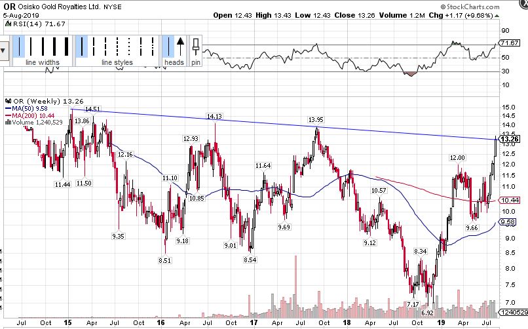The width and height of the screenshot is (528, 329).
Task: Click the 19 year marker on time axis
Action: tap(441, 322)
